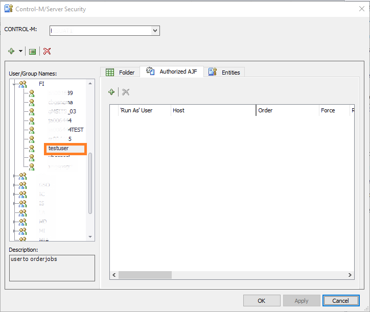Viewport: 370px width, 312px height.
Task: Select the user entry ending in 'ma'
Action: [60, 102]
